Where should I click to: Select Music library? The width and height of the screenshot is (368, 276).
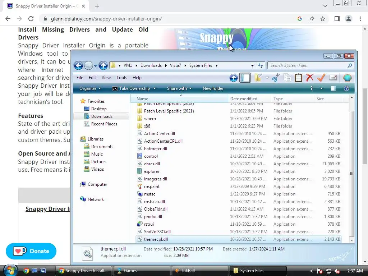coord(97,154)
